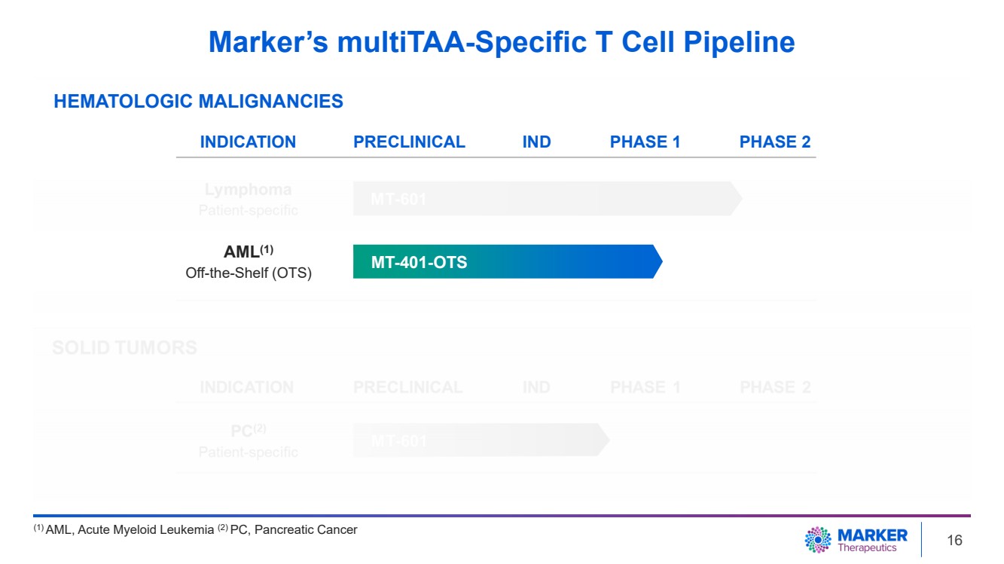
Task: Click the HEMATOLOGIC MALIGNANCIES section heading
Action: pos(198,101)
